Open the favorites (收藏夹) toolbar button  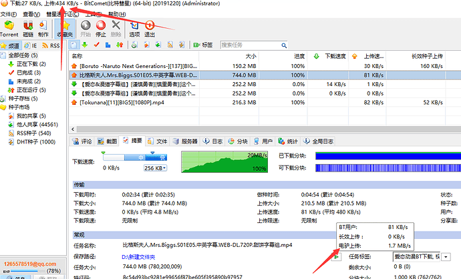tap(65, 27)
